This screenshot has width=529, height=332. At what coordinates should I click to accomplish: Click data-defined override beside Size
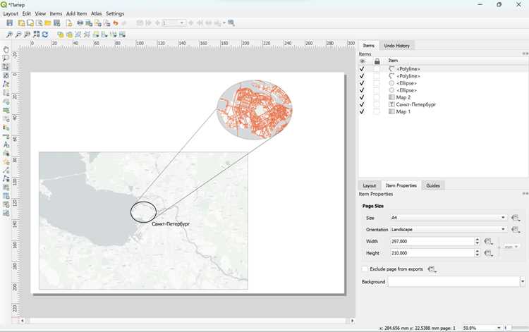point(516,218)
